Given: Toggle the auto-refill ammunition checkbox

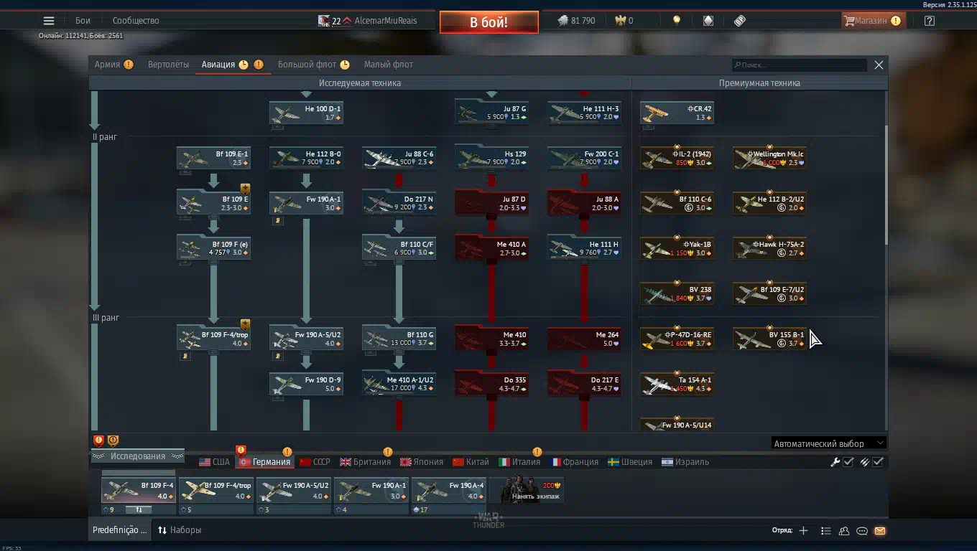Looking at the screenshot, I should tap(877, 462).
